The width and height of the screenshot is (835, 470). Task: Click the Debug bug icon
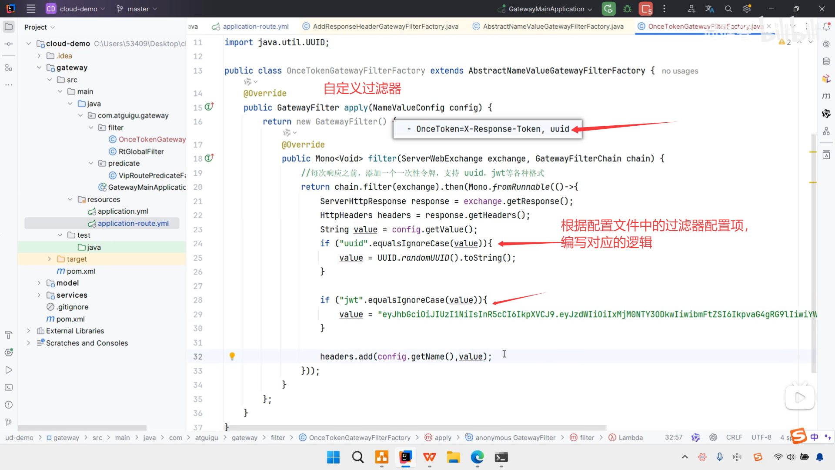(627, 9)
